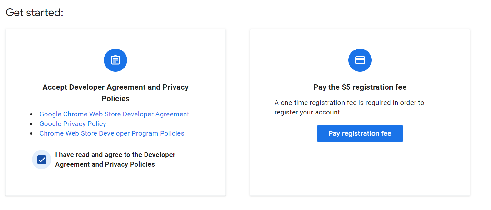Click the 'Accept Developer Agreement and Privacy Policies' heading
The height and width of the screenshot is (210, 491).
click(115, 93)
